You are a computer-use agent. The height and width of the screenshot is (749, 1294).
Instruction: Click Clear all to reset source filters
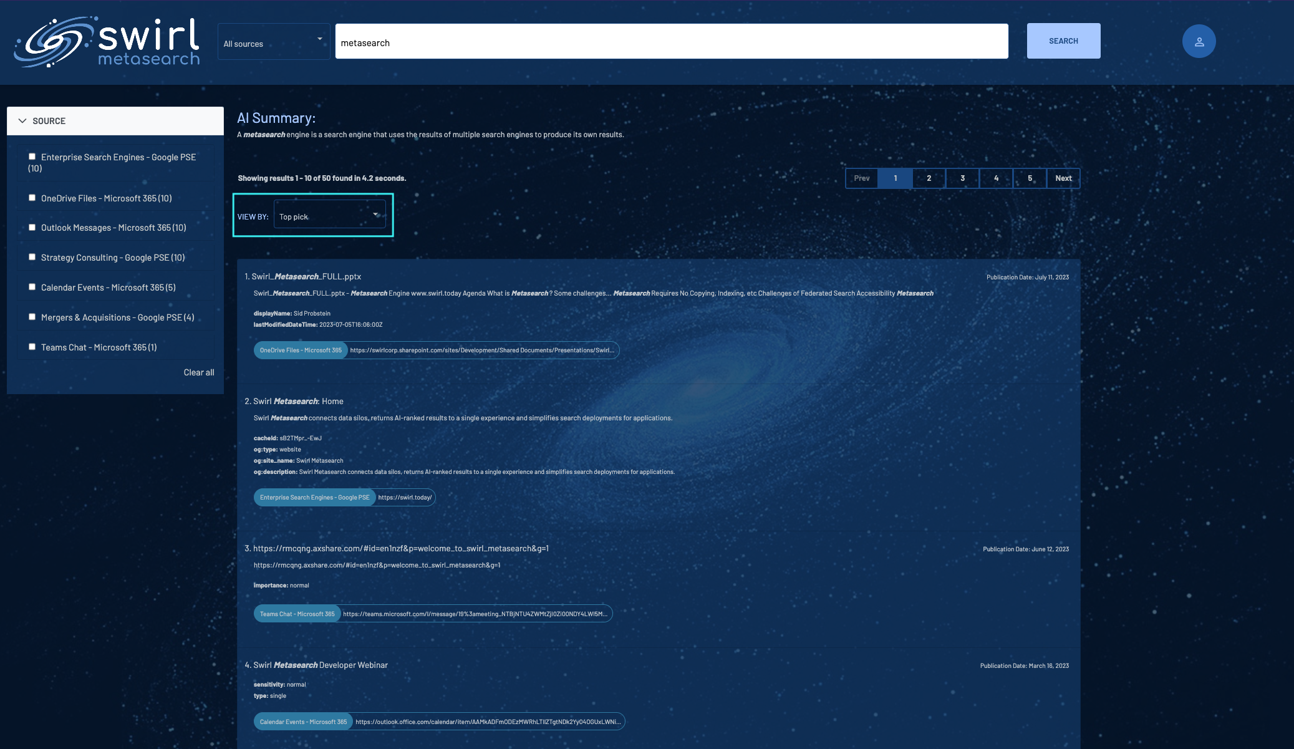tap(198, 372)
